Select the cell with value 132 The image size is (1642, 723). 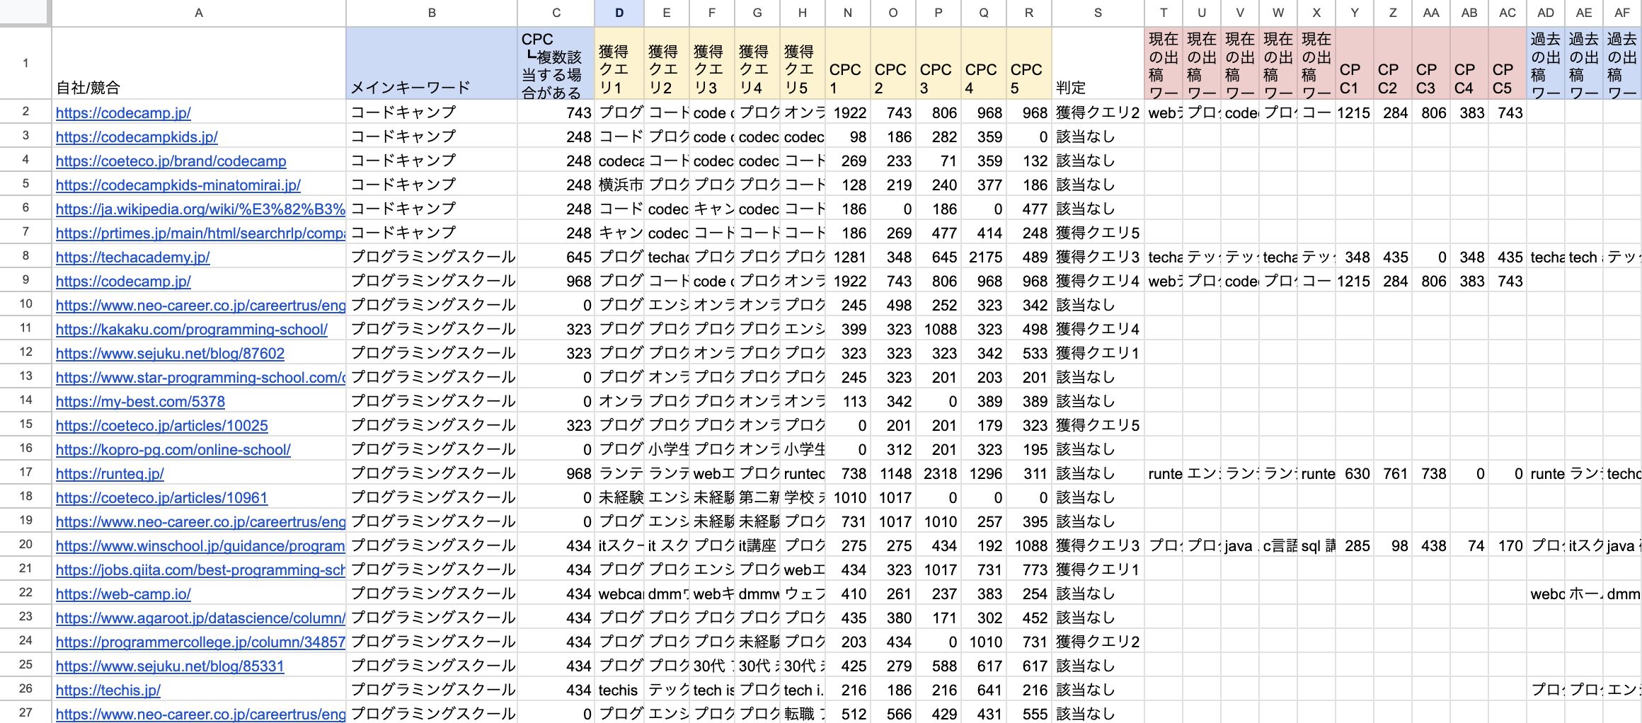coord(1029,161)
